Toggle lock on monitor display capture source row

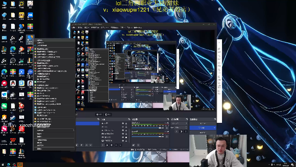pos(126,141)
